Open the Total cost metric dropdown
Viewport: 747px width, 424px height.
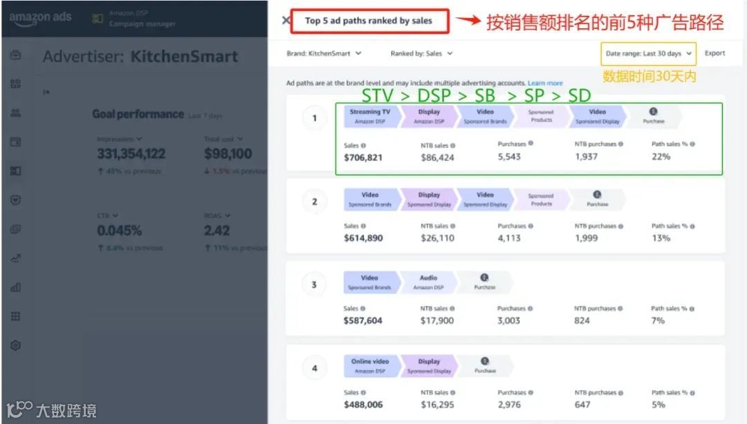223,139
